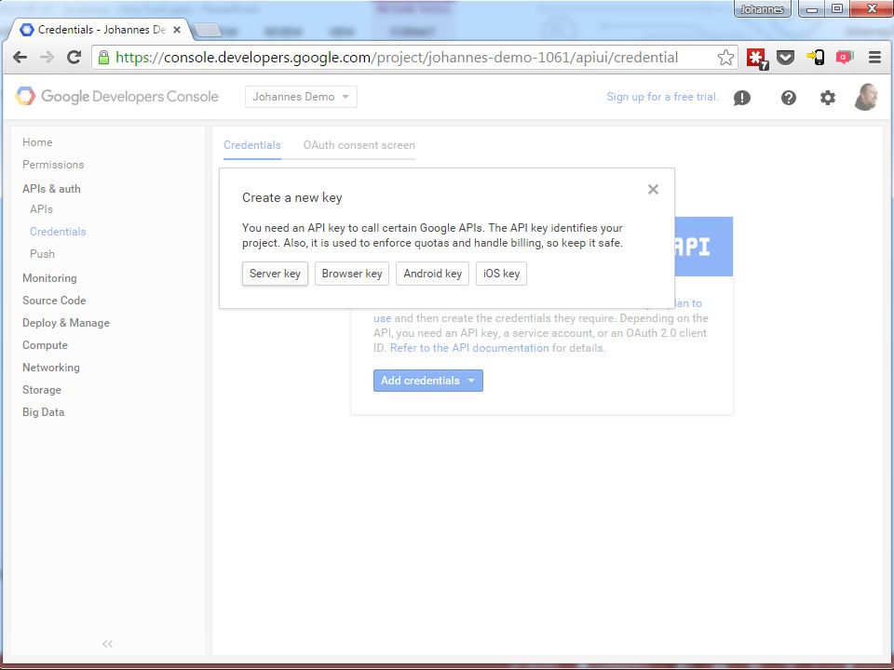This screenshot has height=670, width=894.
Task: Open APIs under APIs & auth
Action: 41,209
